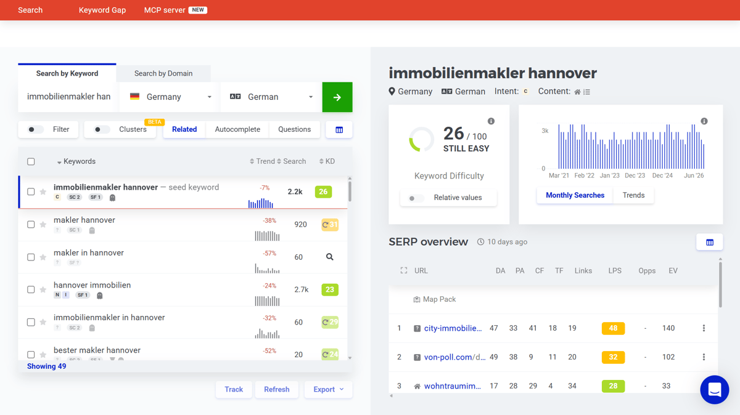Open von-poll.com result link

coord(454,357)
